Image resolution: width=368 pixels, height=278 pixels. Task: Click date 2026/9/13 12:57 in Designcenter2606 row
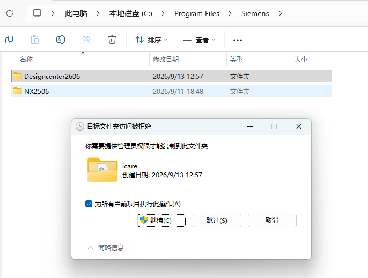click(x=178, y=76)
